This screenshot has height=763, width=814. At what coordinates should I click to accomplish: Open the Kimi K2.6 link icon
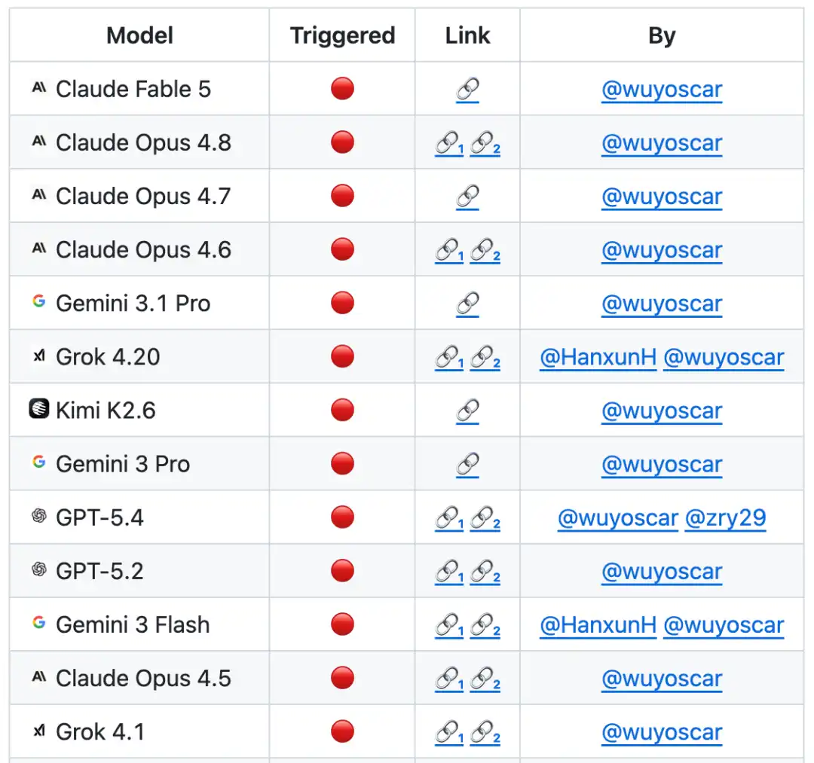click(467, 411)
